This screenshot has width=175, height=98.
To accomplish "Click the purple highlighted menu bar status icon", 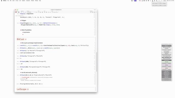I will 135,1.
